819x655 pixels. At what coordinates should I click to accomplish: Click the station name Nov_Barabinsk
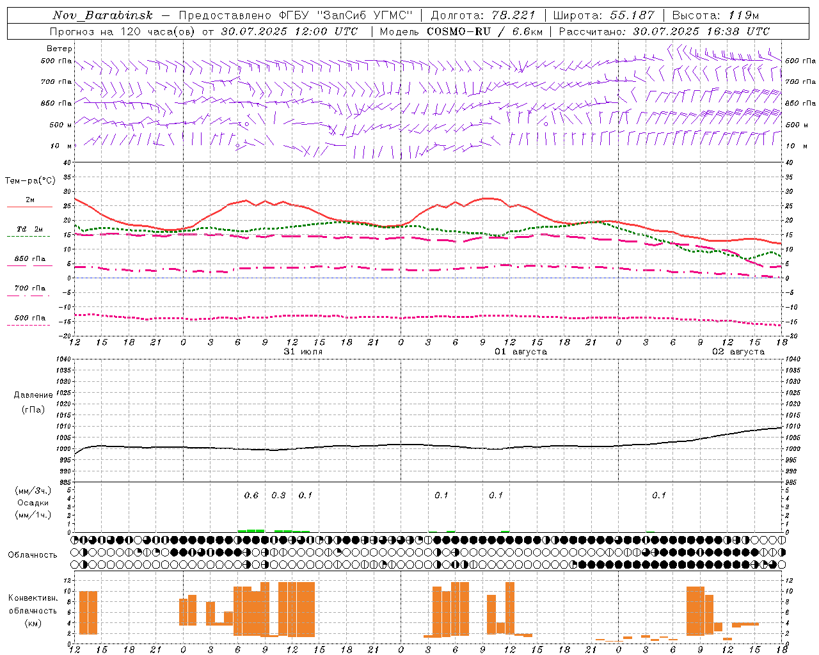click(x=103, y=15)
